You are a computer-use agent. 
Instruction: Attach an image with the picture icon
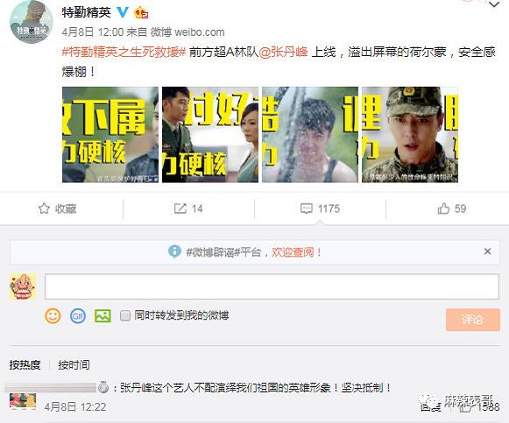103,315
